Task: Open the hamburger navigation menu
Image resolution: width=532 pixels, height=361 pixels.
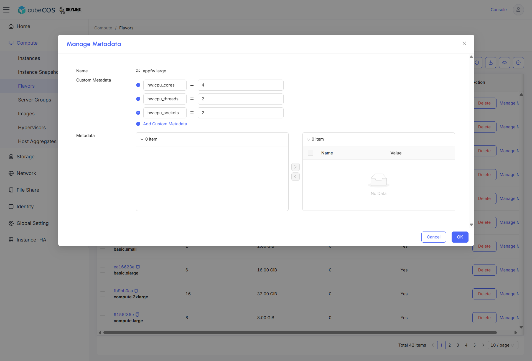Action: pos(6,10)
